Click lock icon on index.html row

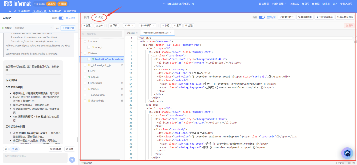(x=122, y=83)
